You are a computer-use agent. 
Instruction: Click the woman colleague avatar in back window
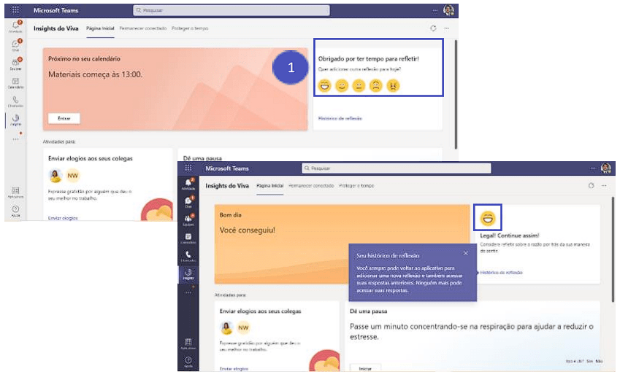click(x=56, y=175)
